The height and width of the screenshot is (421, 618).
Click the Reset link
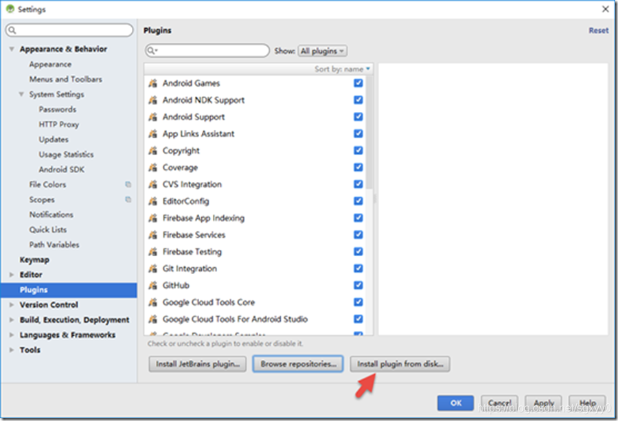tap(599, 30)
